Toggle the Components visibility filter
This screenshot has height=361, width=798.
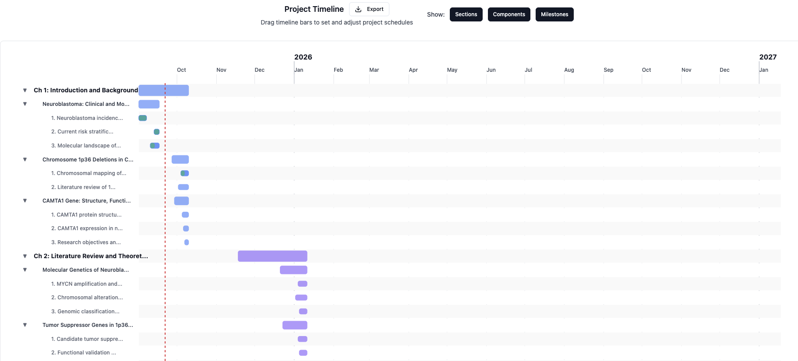pyautogui.click(x=508, y=14)
